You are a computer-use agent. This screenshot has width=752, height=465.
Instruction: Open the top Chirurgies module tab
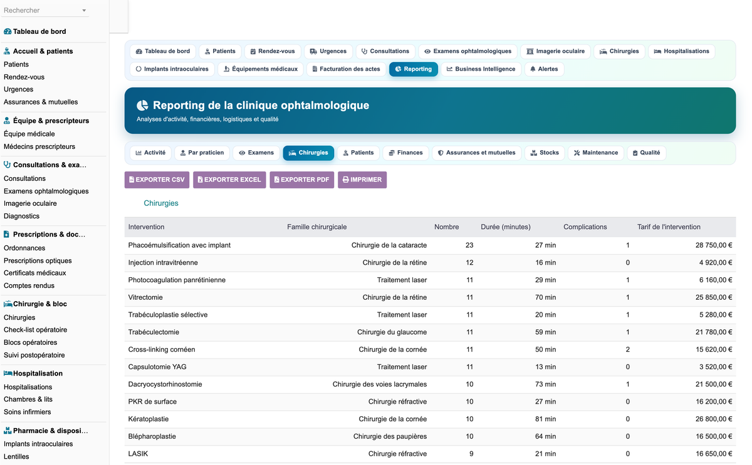pyautogui.click(x=619, y=51)
